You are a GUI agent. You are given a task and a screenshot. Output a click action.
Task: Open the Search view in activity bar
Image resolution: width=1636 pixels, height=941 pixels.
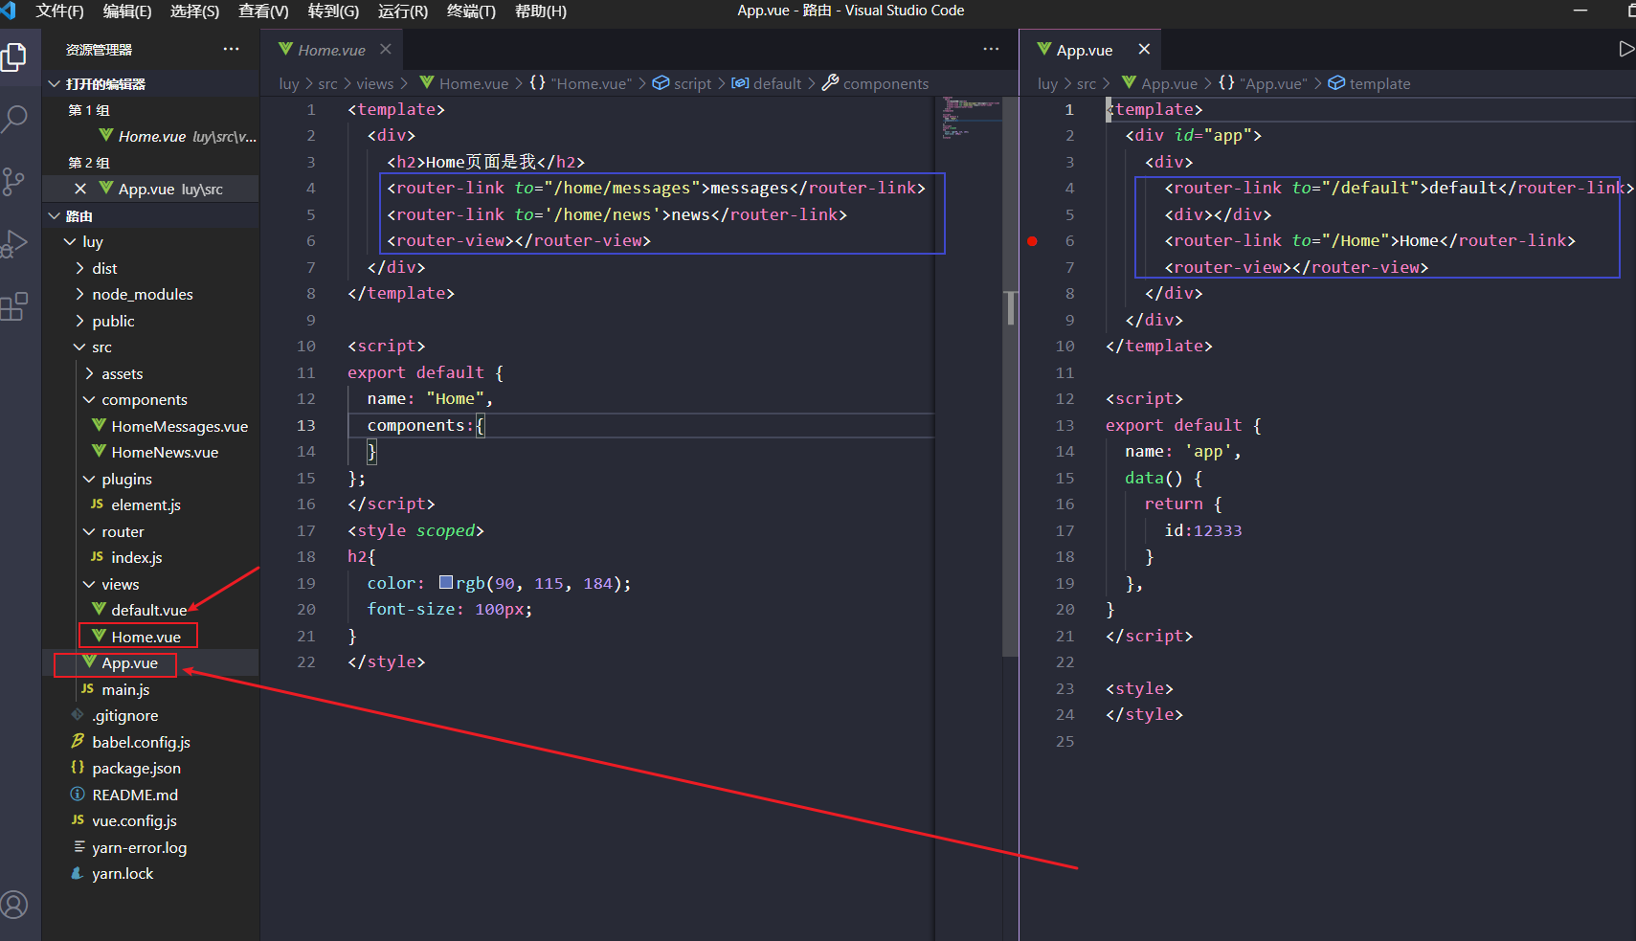point(14,119)
